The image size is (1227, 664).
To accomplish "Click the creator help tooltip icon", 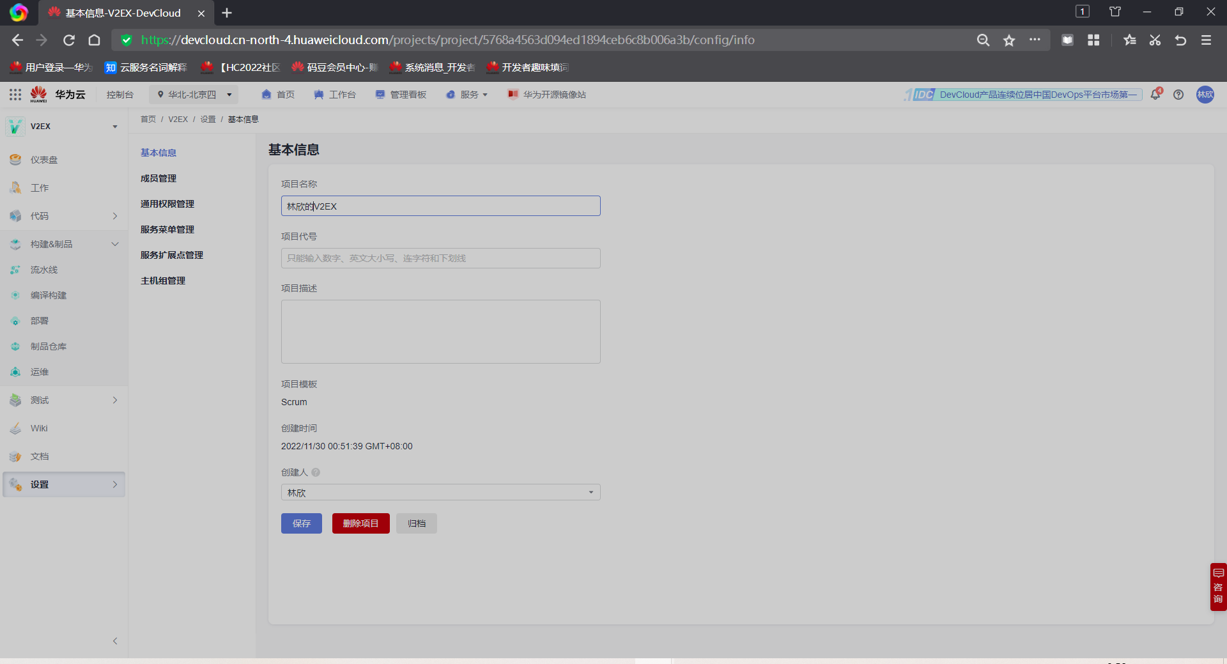I will [316, 472].
